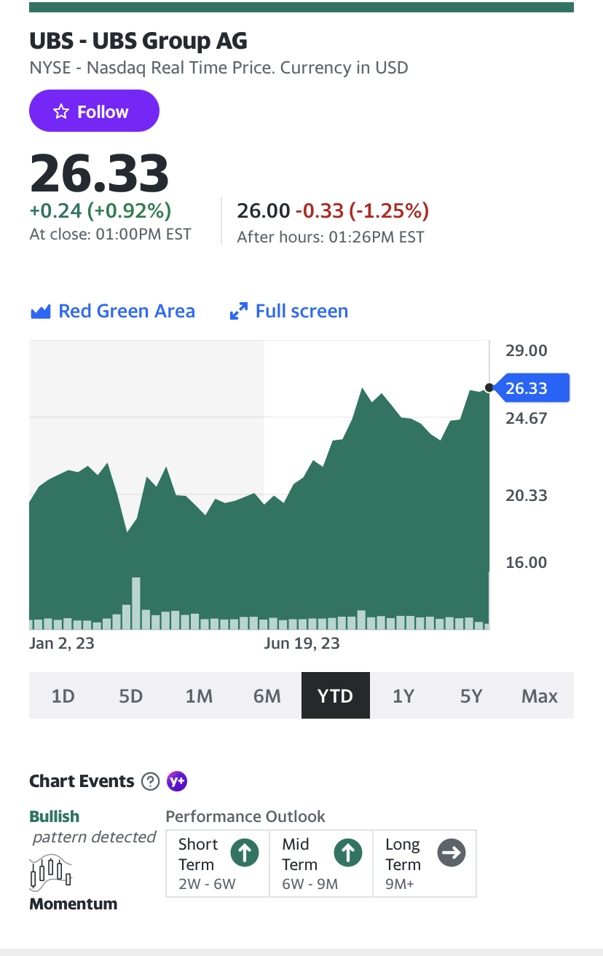
Task: Select the 5D chart range
Action: coord(131,695)
